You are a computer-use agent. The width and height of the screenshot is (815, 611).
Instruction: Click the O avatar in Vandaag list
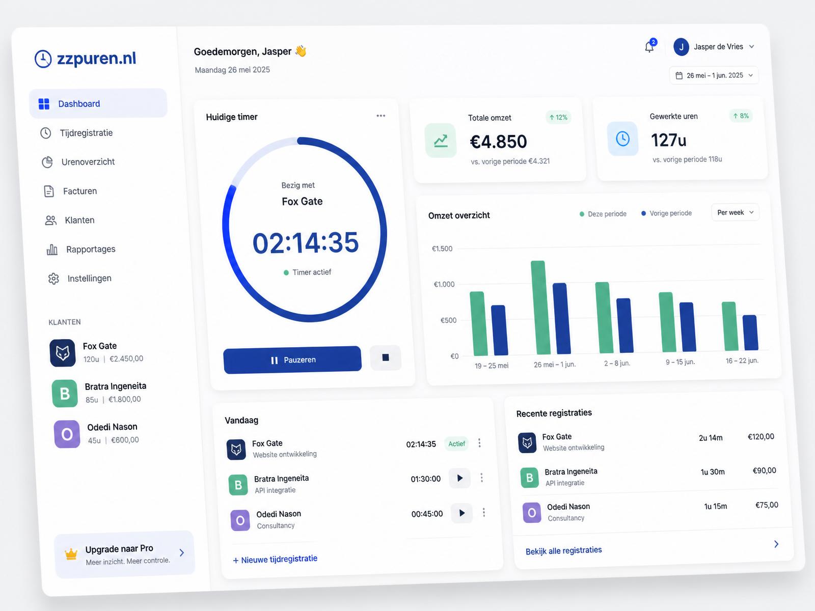pos(240,520)
